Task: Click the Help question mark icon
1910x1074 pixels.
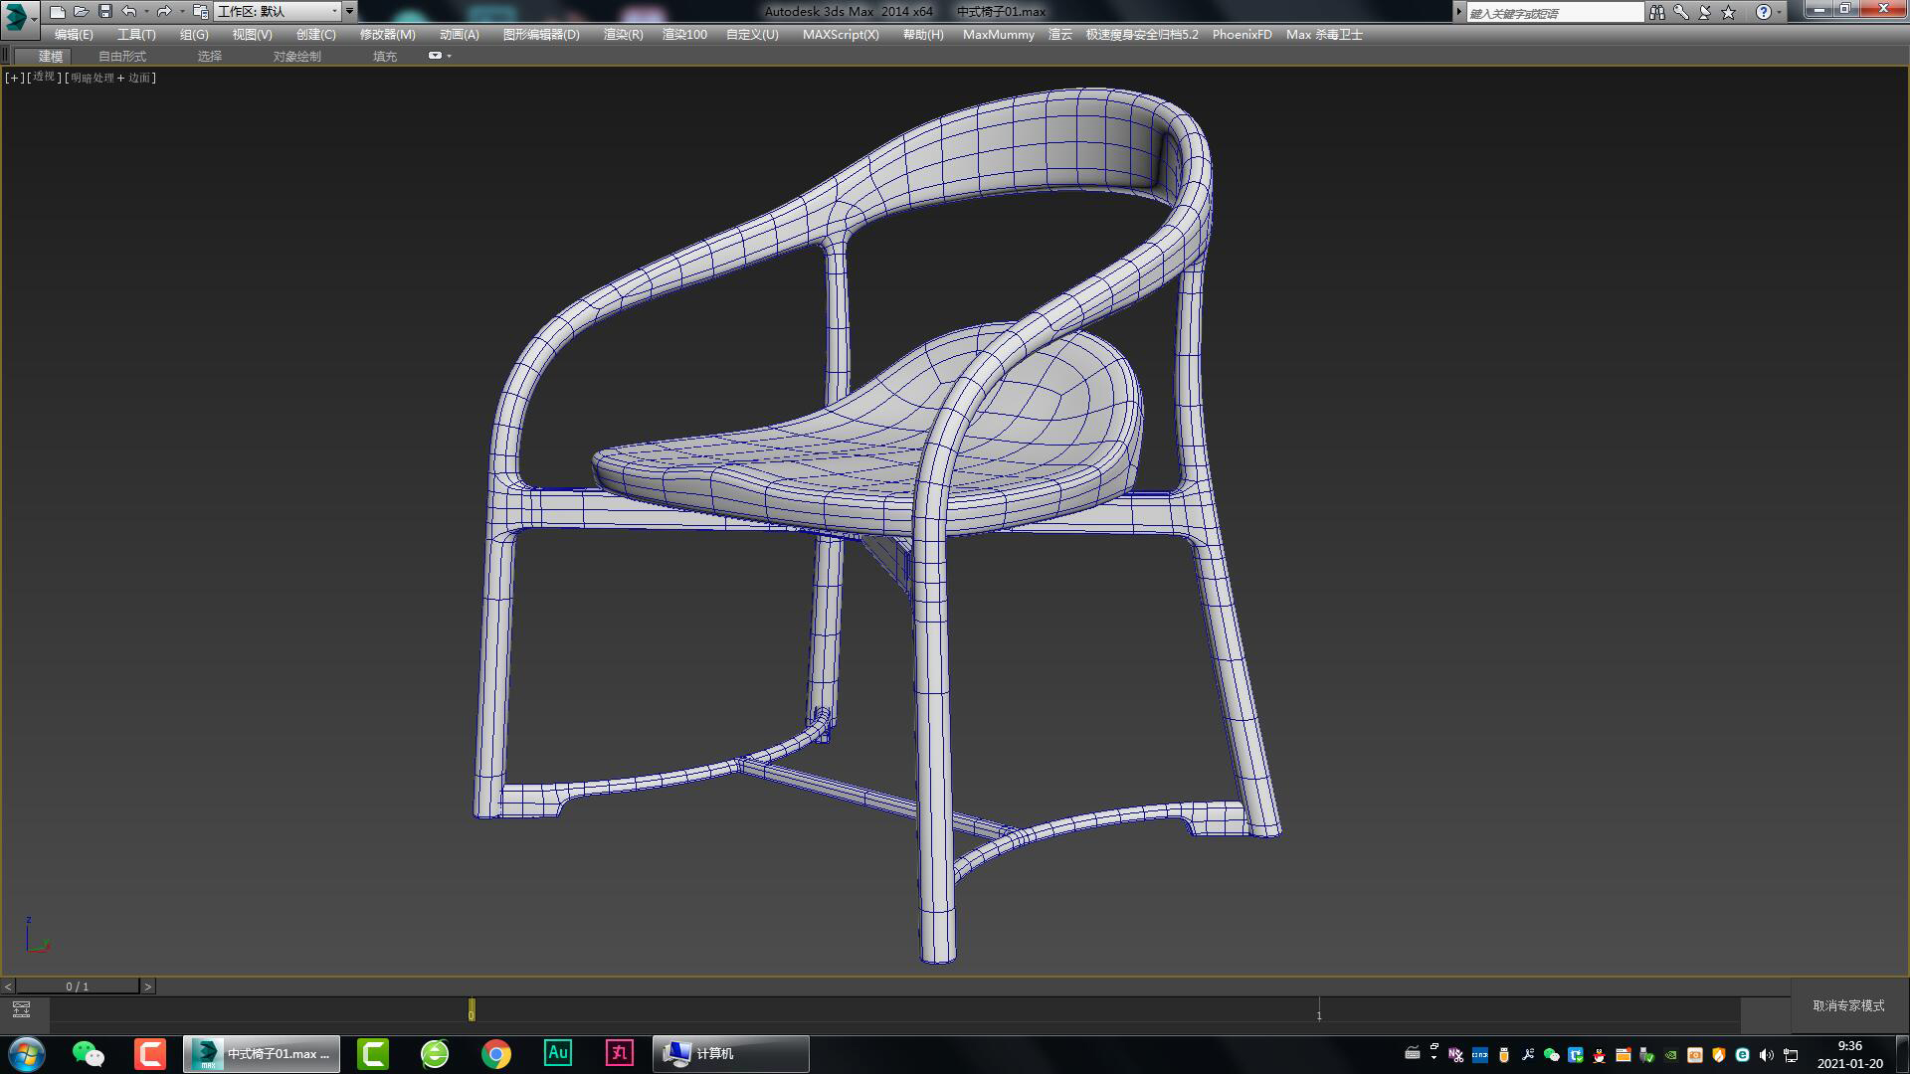Action: [1763, 12]
